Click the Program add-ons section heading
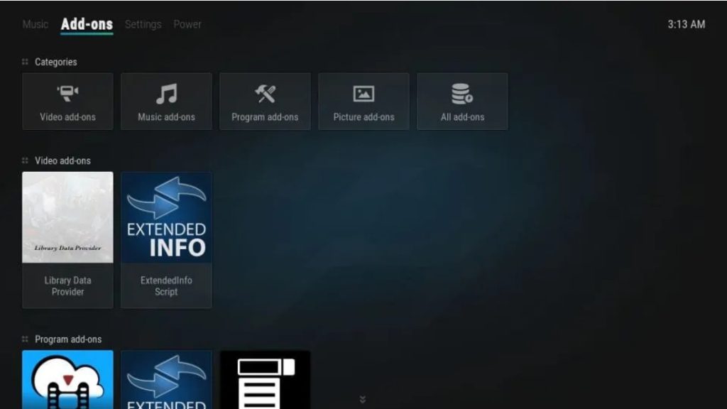This screenshot has width=727, height=409. (68, 339)
